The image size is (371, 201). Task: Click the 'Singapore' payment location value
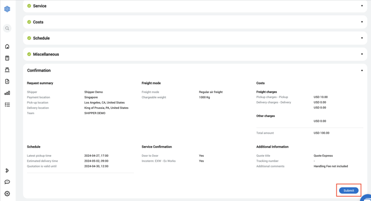pos(91,97)
